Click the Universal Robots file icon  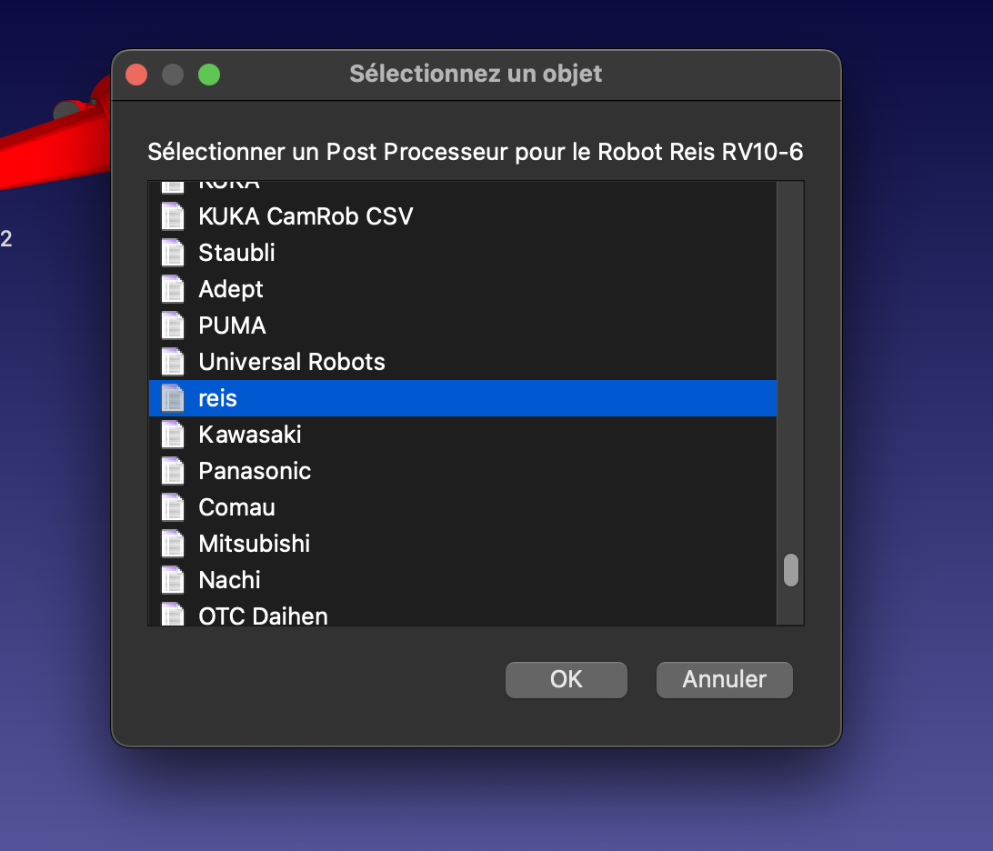point(172,362)
